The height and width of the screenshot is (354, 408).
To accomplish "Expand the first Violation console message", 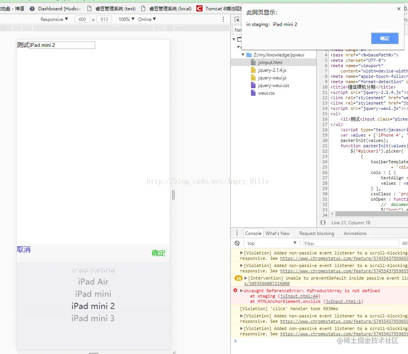I will tap(241, 253).
